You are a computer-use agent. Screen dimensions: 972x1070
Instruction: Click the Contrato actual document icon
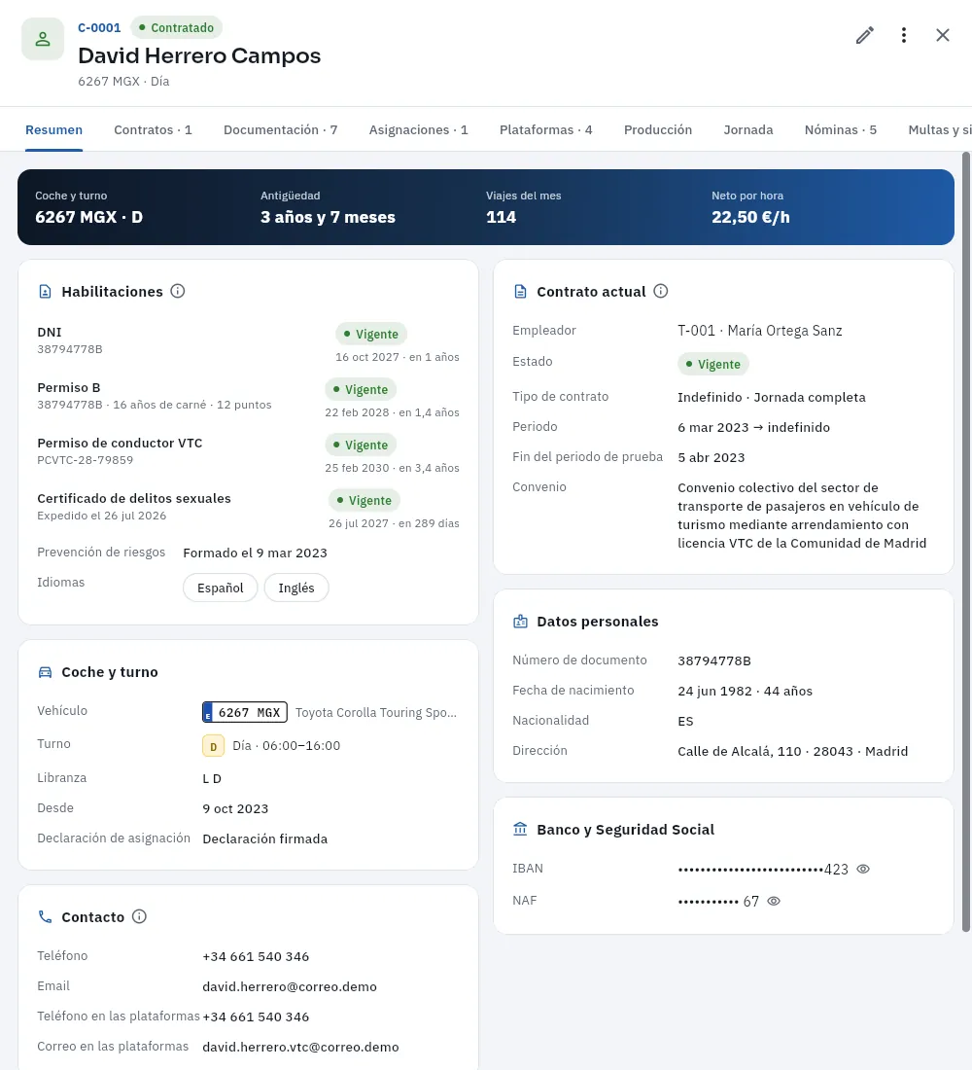click(520, 292)
